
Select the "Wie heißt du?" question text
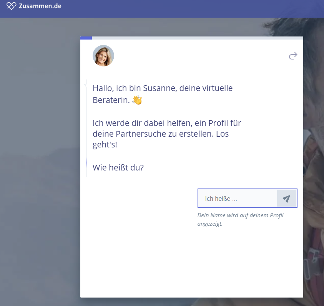coord(118,167)
